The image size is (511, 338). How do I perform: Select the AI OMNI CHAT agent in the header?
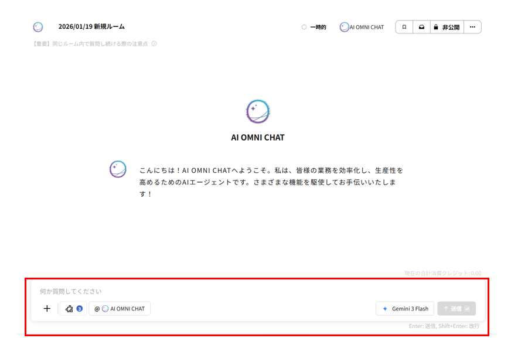pos(362,26)
